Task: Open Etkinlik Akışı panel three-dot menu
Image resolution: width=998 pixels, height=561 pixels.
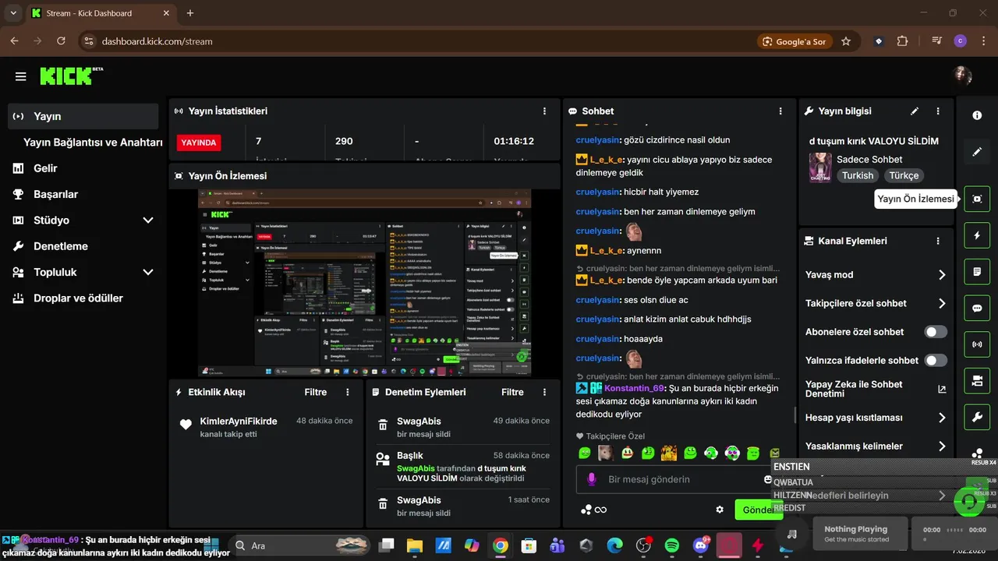Action: (348, 392)
